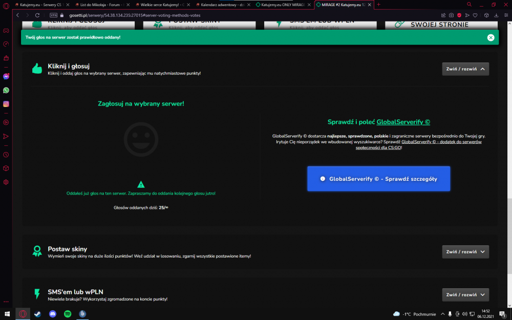
Task: Expand the Postaw skiny section
Action: click(x=465, y=252)
